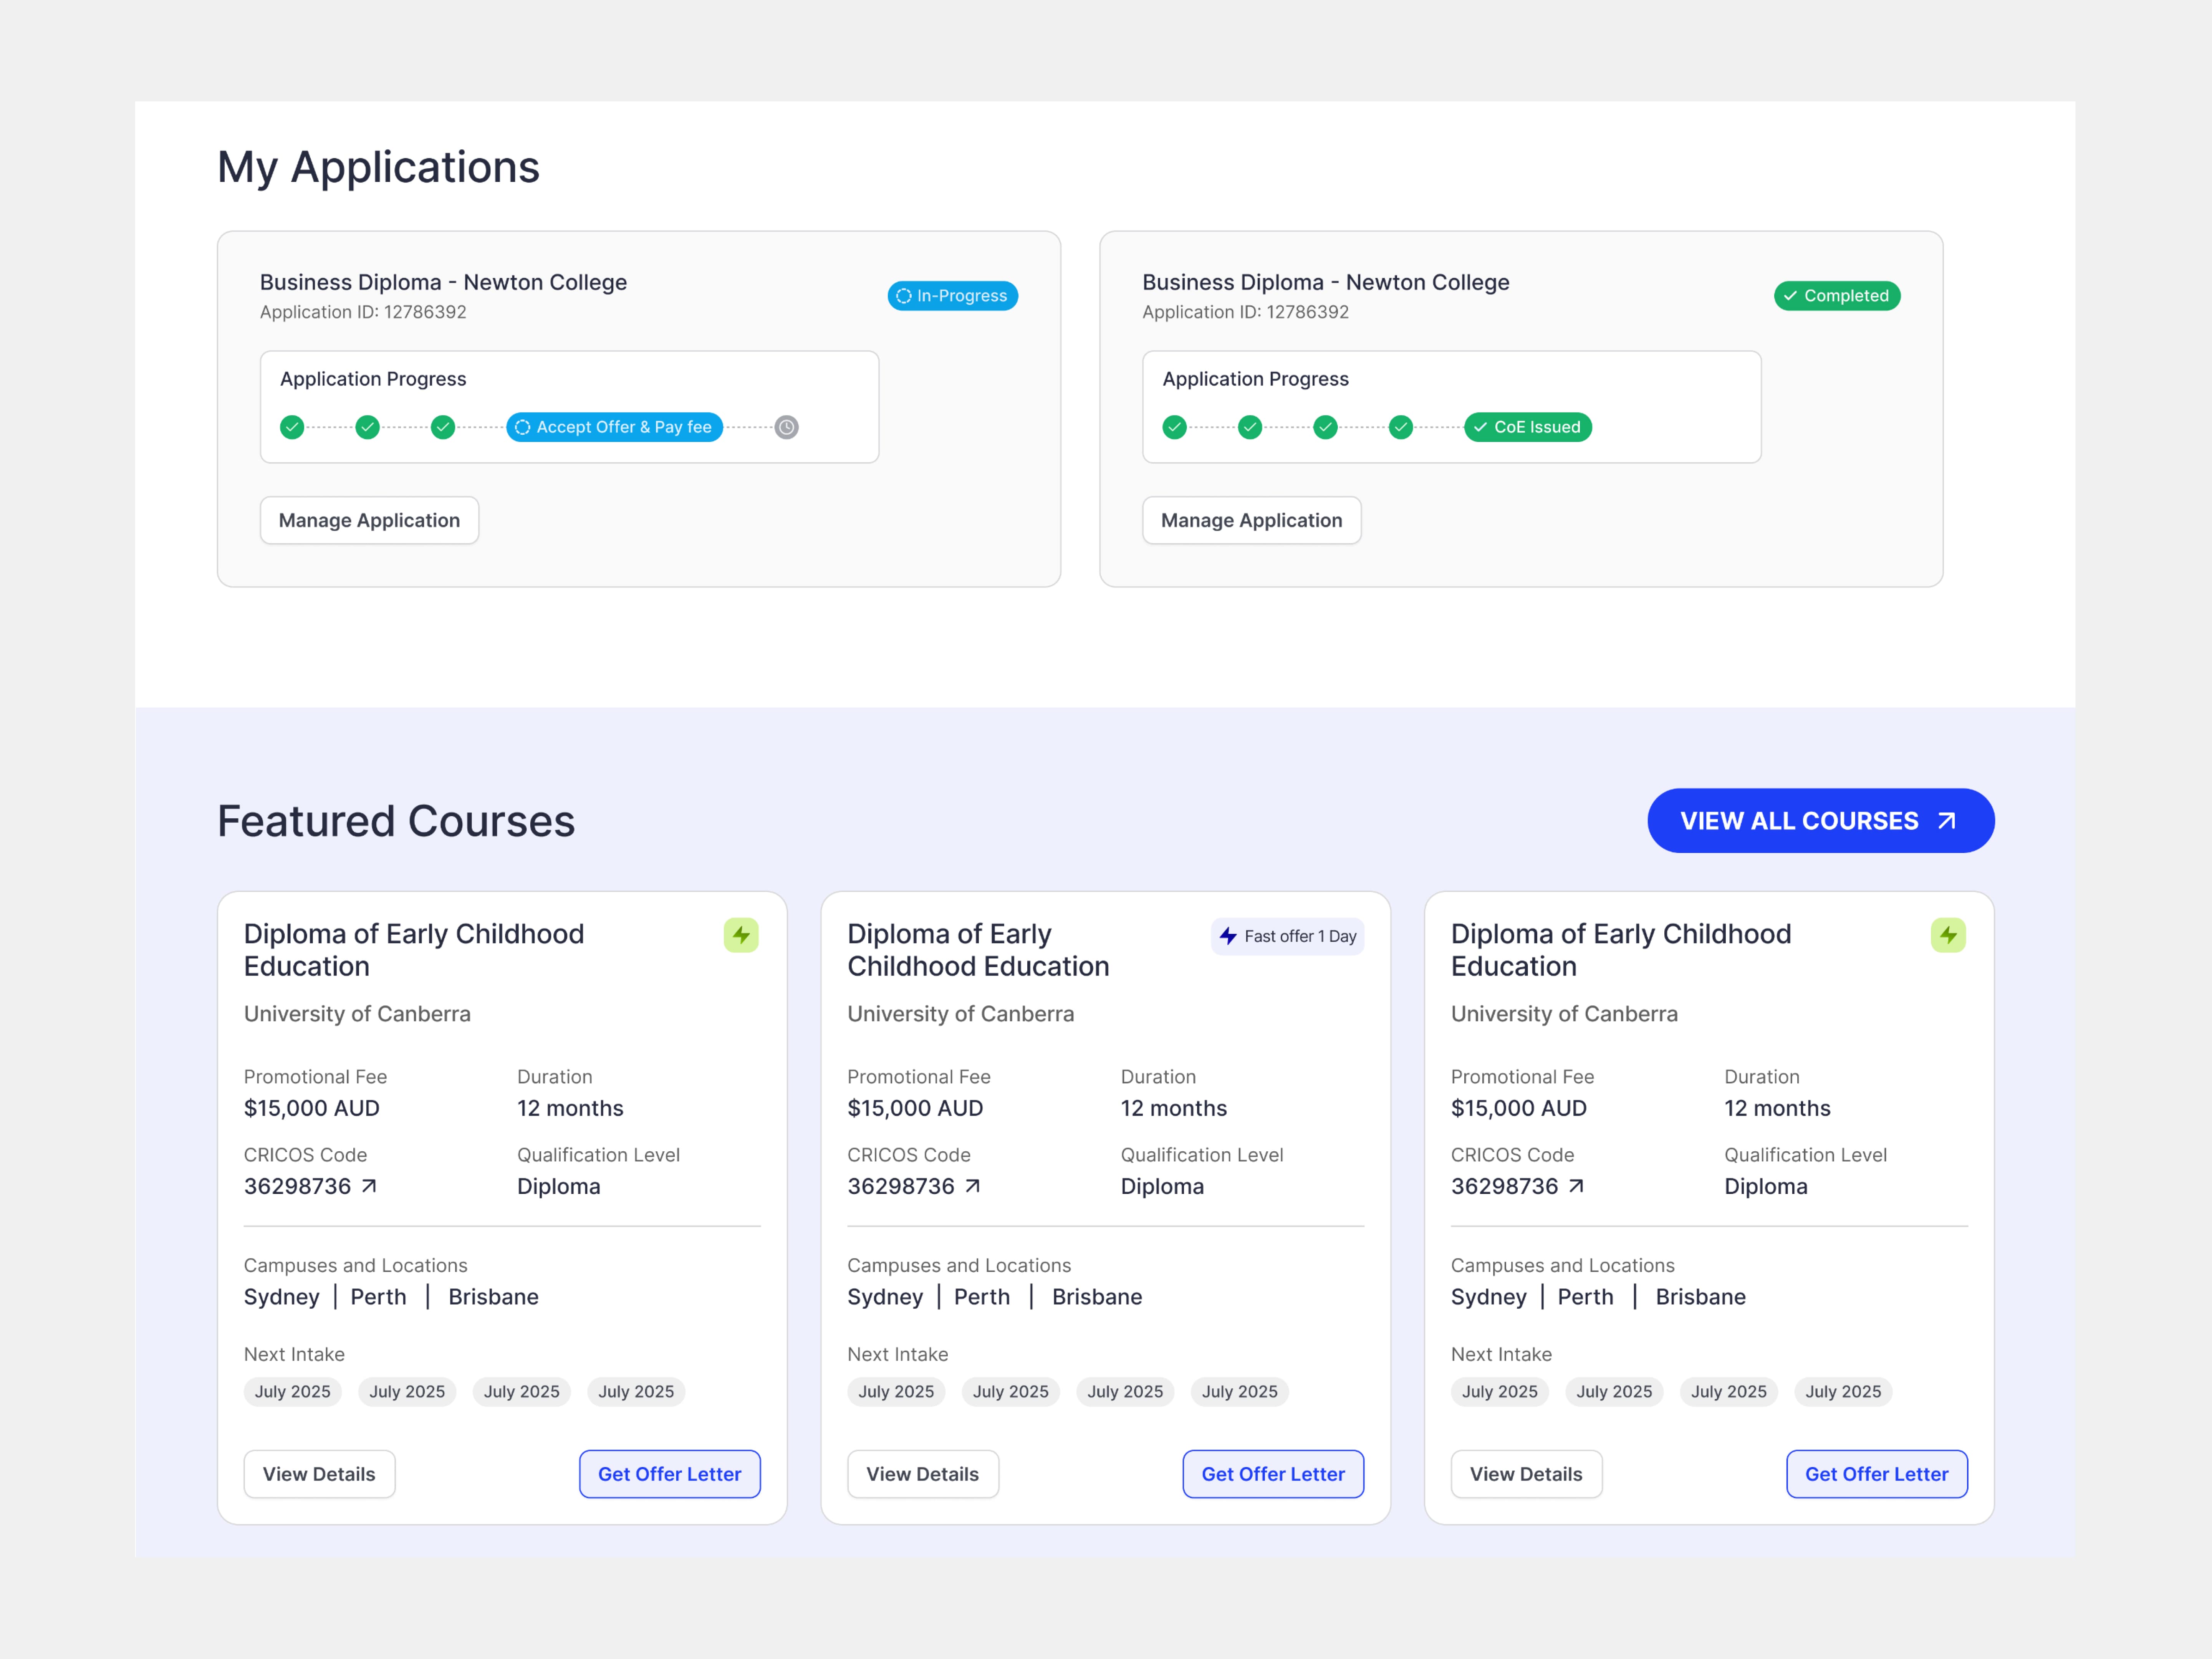View details of the third featured course

(x=1526, y=1474)
